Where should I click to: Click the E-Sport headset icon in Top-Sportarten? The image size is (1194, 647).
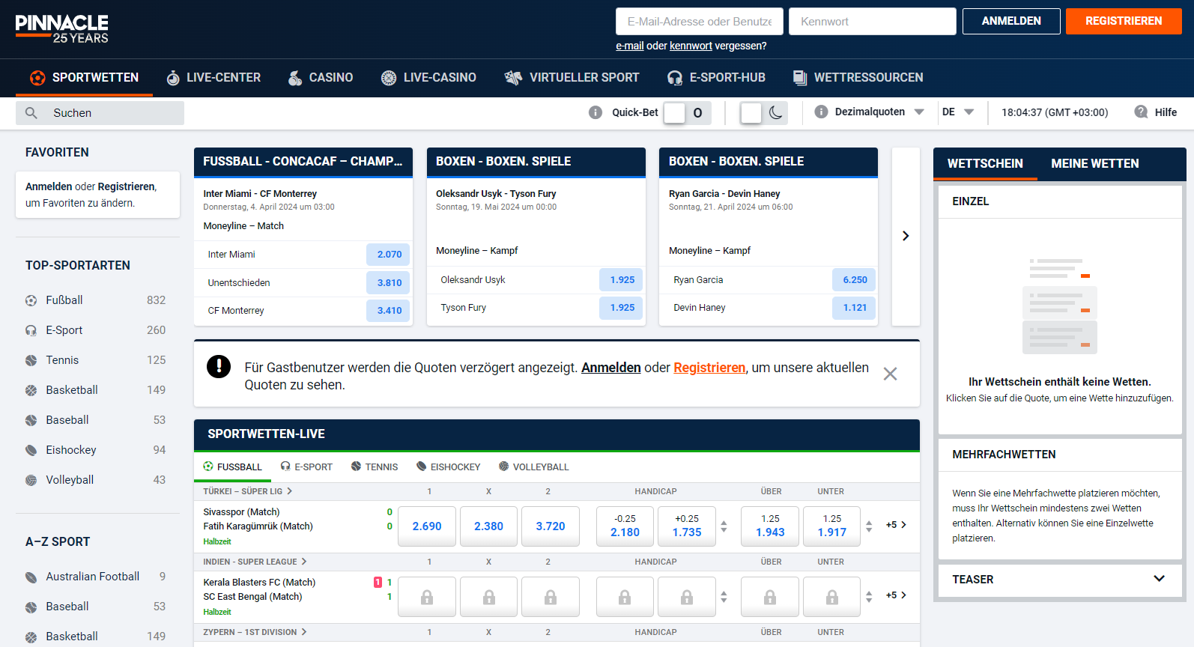tap(31, 330)
